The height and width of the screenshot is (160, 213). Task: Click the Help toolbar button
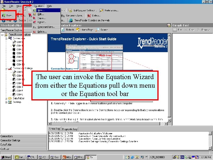(x=7, y=20)
